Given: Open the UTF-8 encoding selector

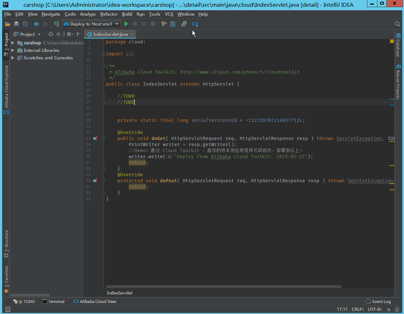Looking at the screenshot, I should click(374, 309).
